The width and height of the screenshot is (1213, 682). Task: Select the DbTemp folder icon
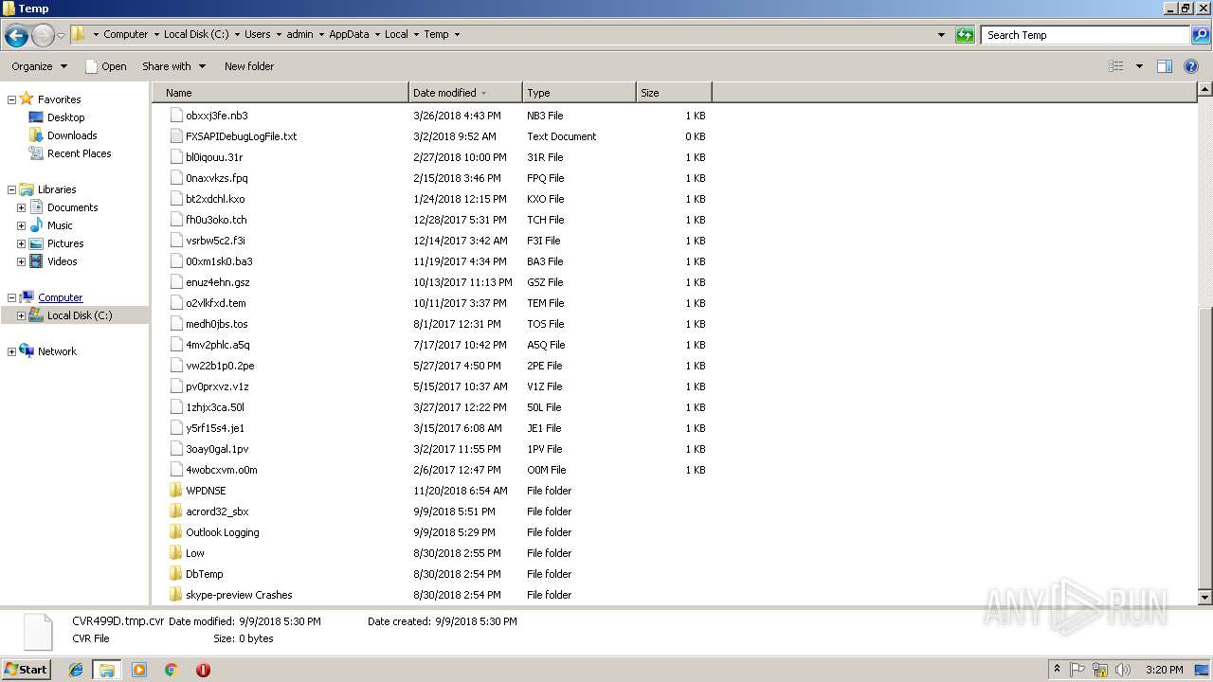click(x=175, y=574)
